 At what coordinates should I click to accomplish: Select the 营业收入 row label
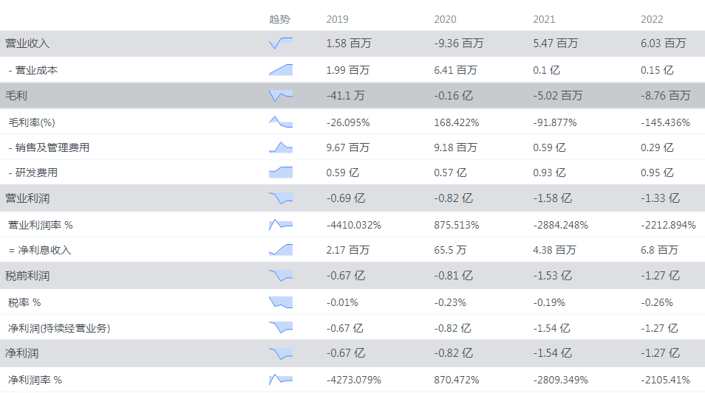pyautogui.click(x=27, y=44)
